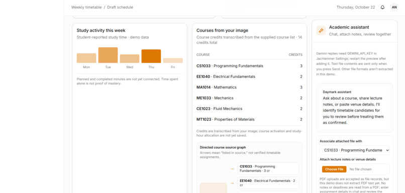Open the AN user avatar menu

[x=394, y=7]
